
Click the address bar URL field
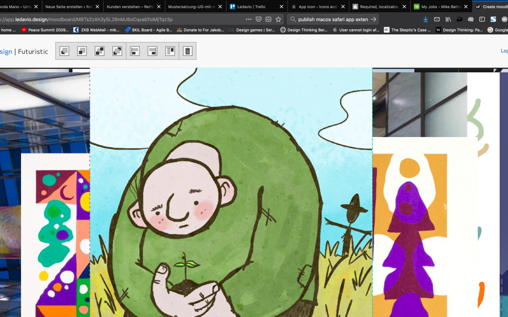(120, 20)
